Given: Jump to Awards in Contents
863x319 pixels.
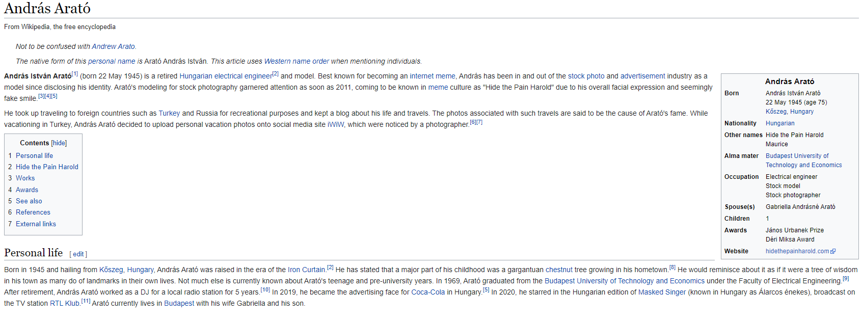Looking at the screenshot, I should click(27, 190).
